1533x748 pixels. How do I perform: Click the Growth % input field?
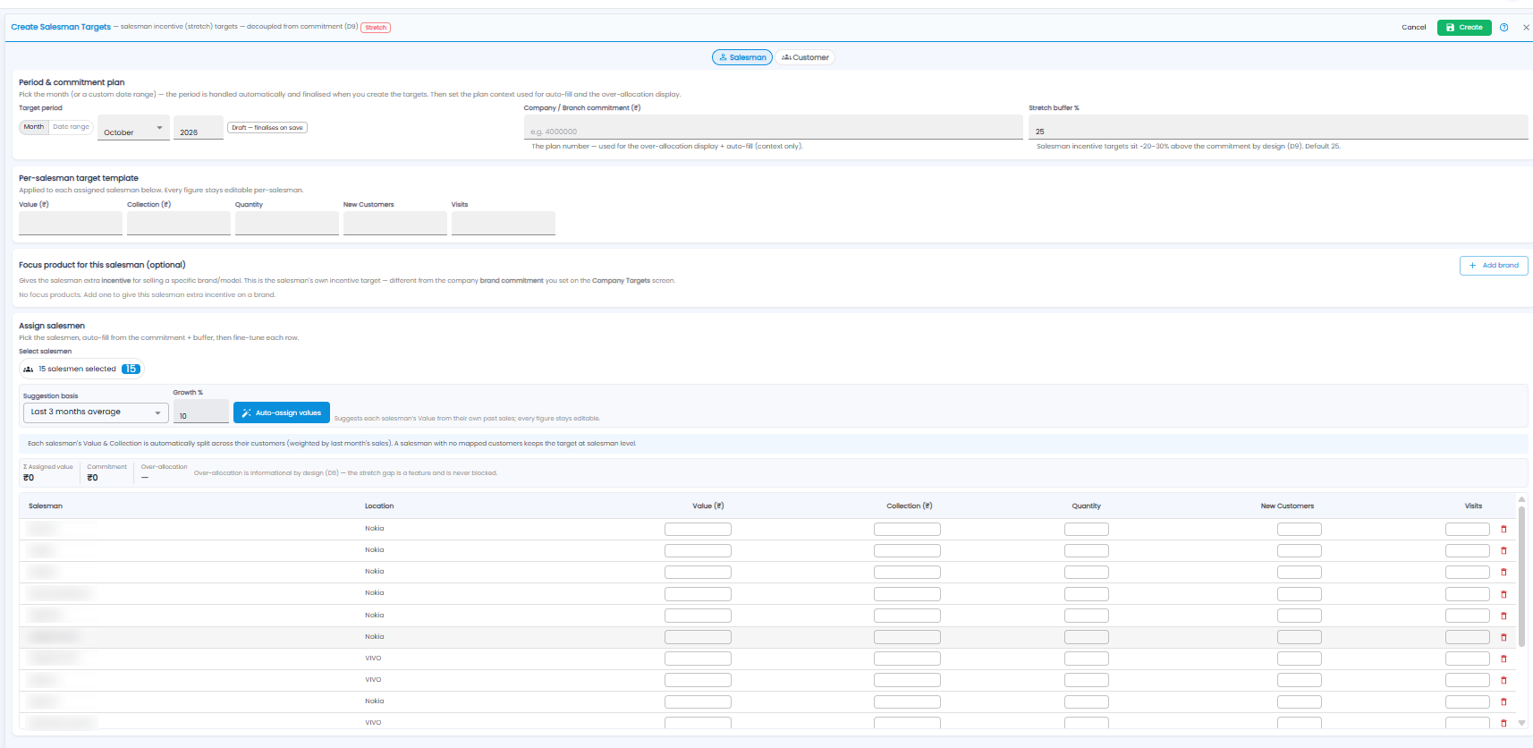click(x=201, y=412)
